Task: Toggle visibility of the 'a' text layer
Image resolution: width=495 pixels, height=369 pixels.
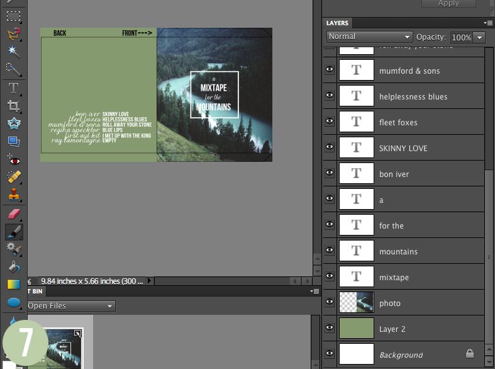Action: point(330,198)
